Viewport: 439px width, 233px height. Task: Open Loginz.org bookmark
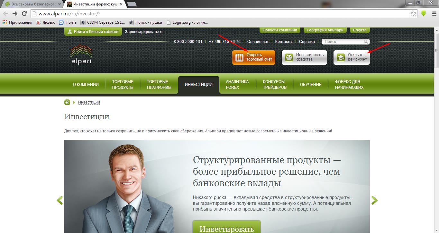[187, 22]
